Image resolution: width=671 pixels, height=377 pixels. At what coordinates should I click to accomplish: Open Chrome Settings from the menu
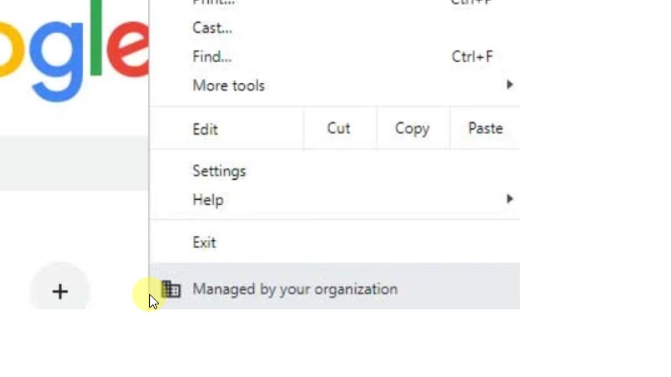pyautogui.click(x=219, y=171)
